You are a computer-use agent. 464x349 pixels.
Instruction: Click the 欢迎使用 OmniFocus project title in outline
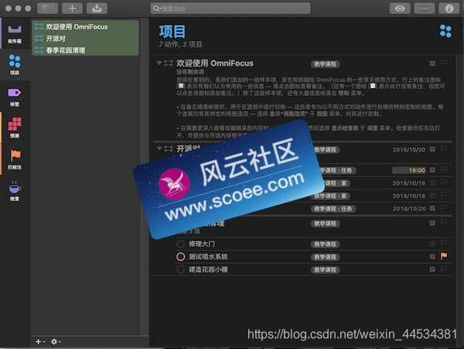click(215, 63)
